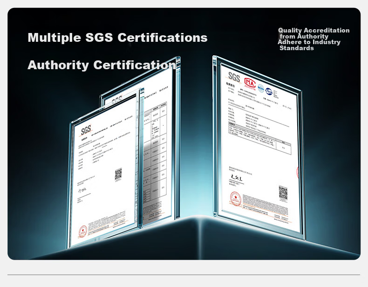Image resolution: width=368 pixels, height=287 pixels.
Task: Click the "Multiple SGS Certifications" heading
Action: (117, 38)
